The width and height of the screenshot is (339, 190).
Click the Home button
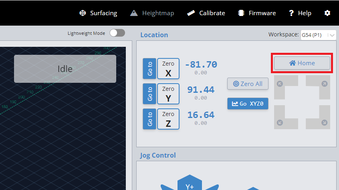tap(302, 63)
